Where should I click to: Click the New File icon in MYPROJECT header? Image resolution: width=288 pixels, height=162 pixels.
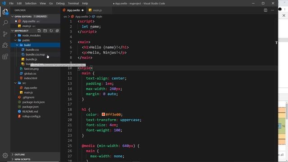point(39,31)
